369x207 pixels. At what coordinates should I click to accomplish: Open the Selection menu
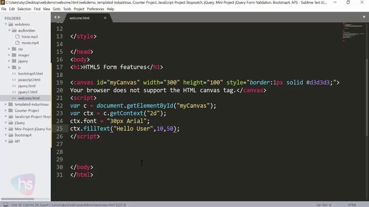pyautogui.click(x=24, y=9)
